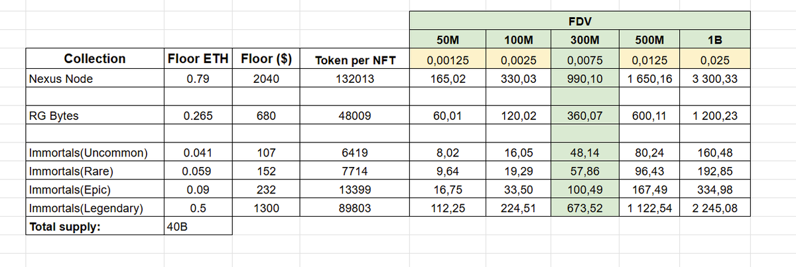
Task: Click the 1 122,54 value cell
Action: click(651, 208)
